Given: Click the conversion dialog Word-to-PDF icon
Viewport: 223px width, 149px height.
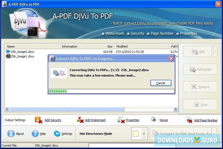Looking at the screenshot, I should 59,73.
